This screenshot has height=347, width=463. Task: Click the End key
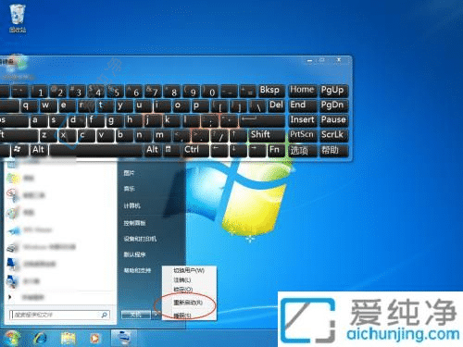pyautogui.click(x=303, y=105)
